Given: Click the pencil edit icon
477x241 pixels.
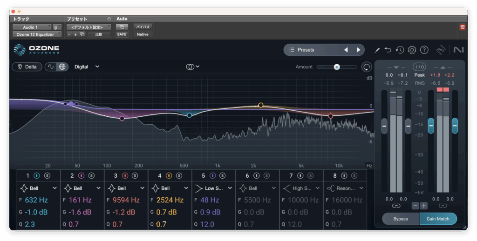Looking at the screenshot, I should tap(377, 50).
